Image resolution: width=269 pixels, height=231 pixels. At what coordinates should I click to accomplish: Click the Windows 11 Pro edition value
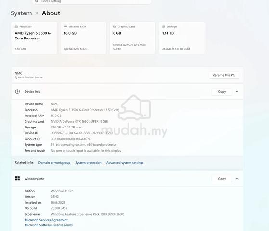[x=62, y=191]
